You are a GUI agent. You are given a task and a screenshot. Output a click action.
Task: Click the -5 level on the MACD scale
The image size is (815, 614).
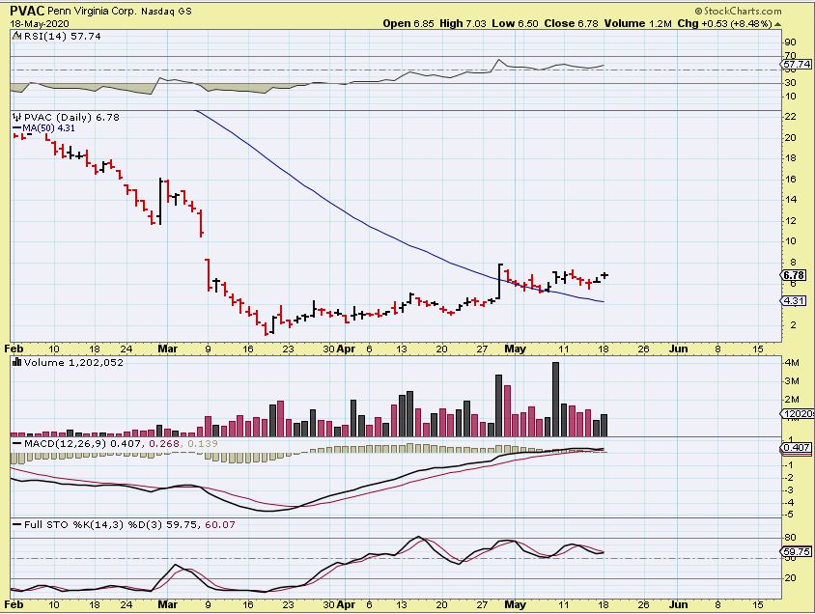tap(790, 515)
